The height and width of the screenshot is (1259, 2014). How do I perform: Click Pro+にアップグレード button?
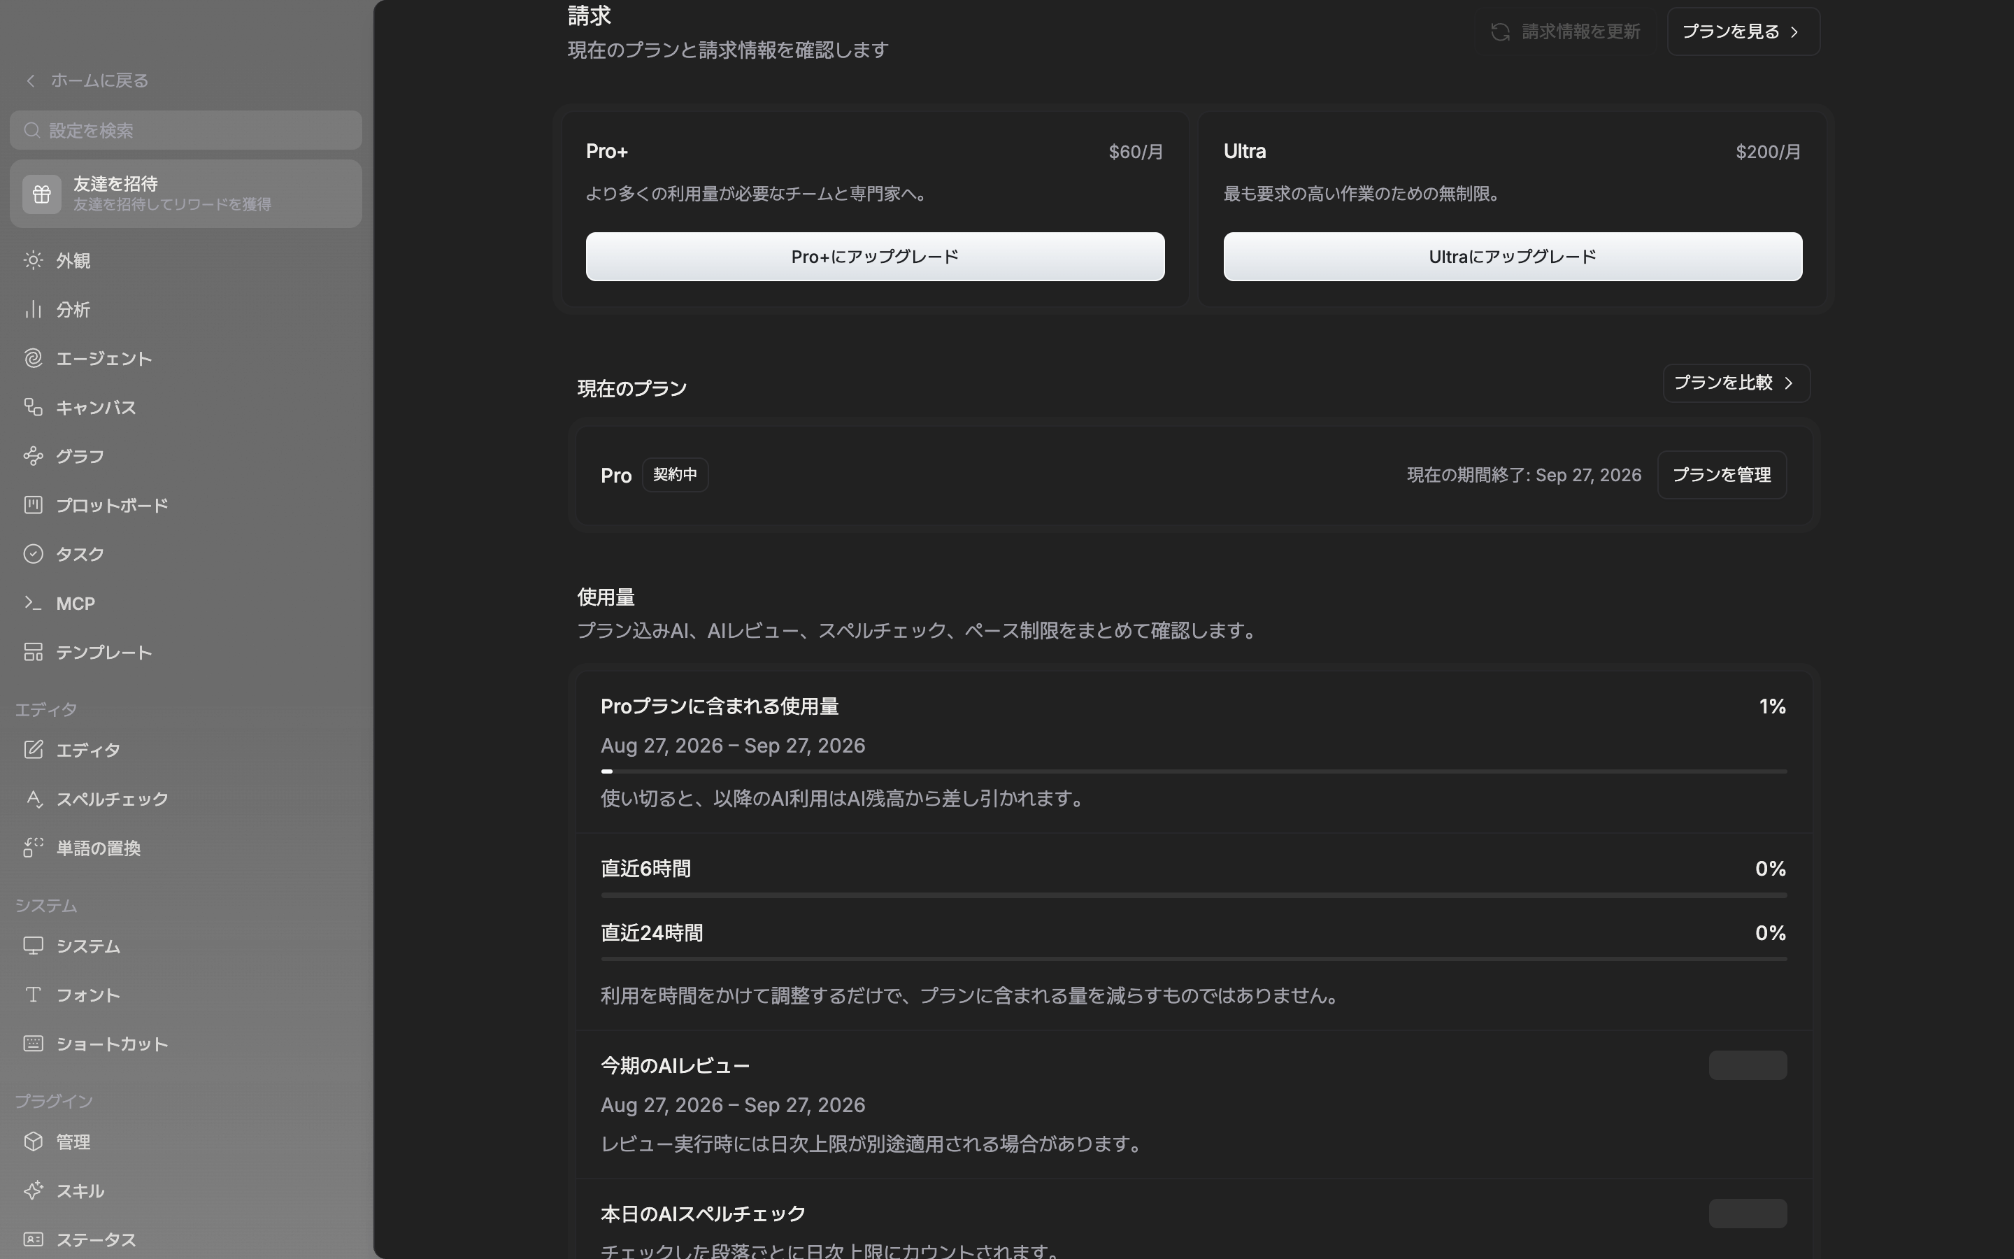[875, 257]
